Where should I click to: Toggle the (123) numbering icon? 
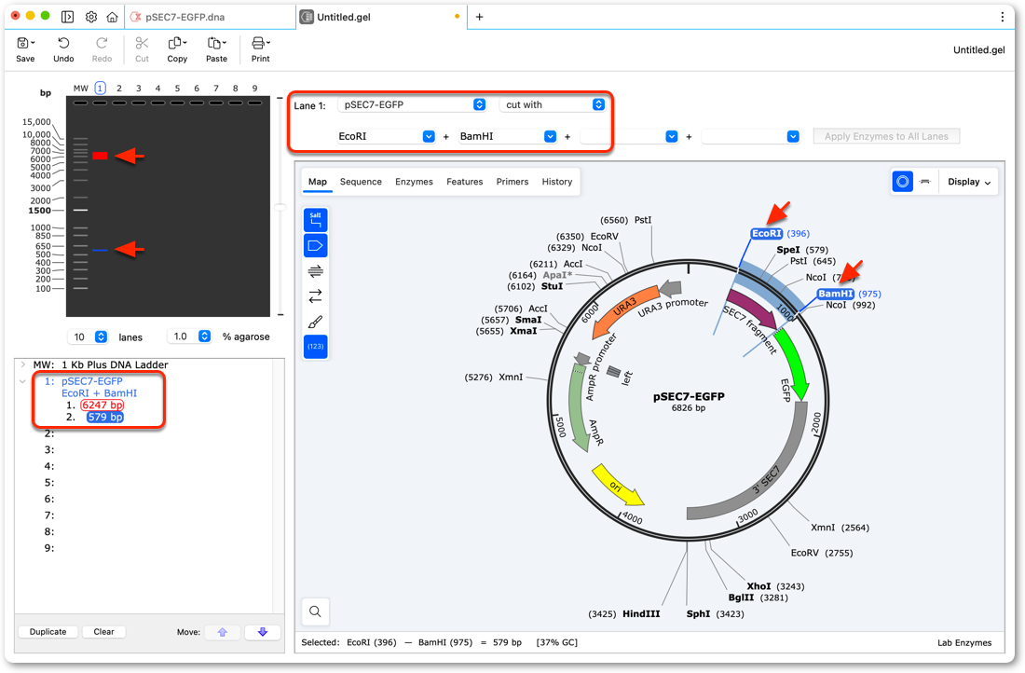(x=316, y=347)
